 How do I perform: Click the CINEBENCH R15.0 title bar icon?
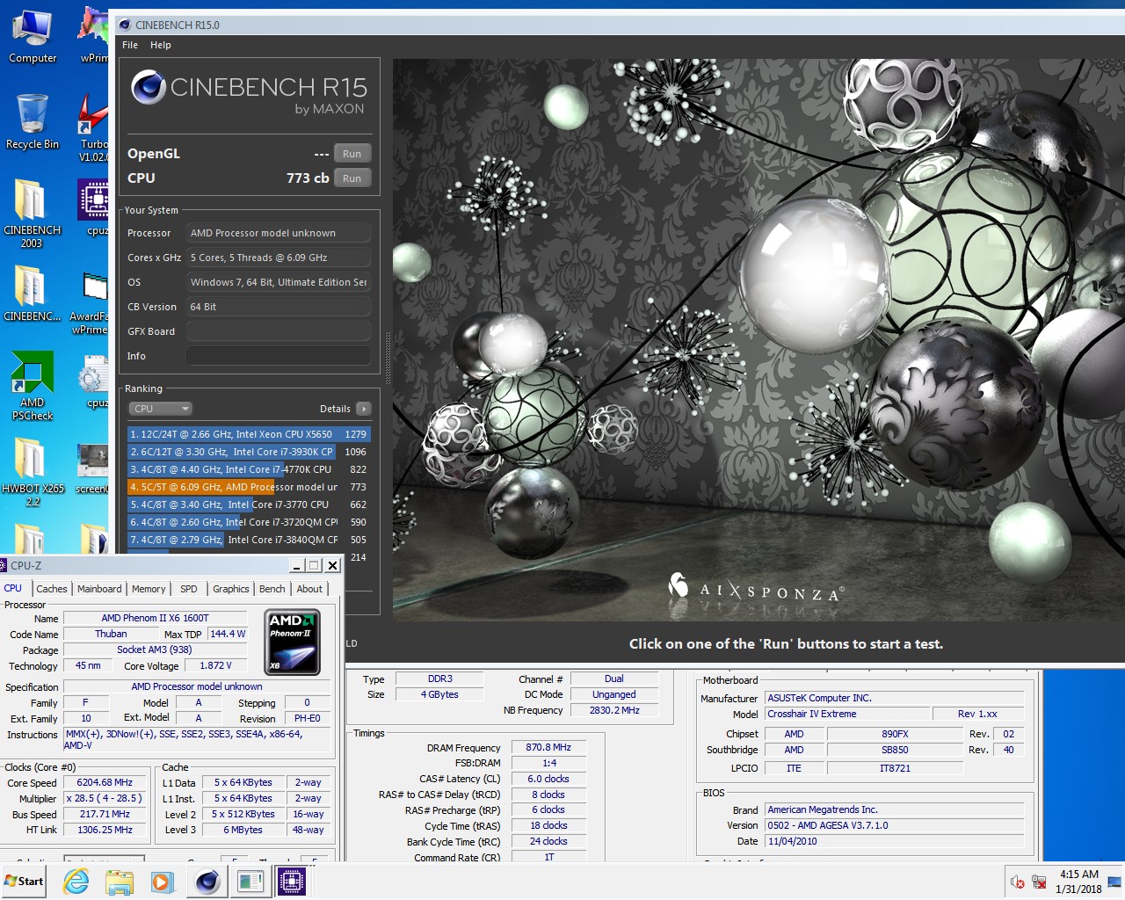(x=125, y=25)
